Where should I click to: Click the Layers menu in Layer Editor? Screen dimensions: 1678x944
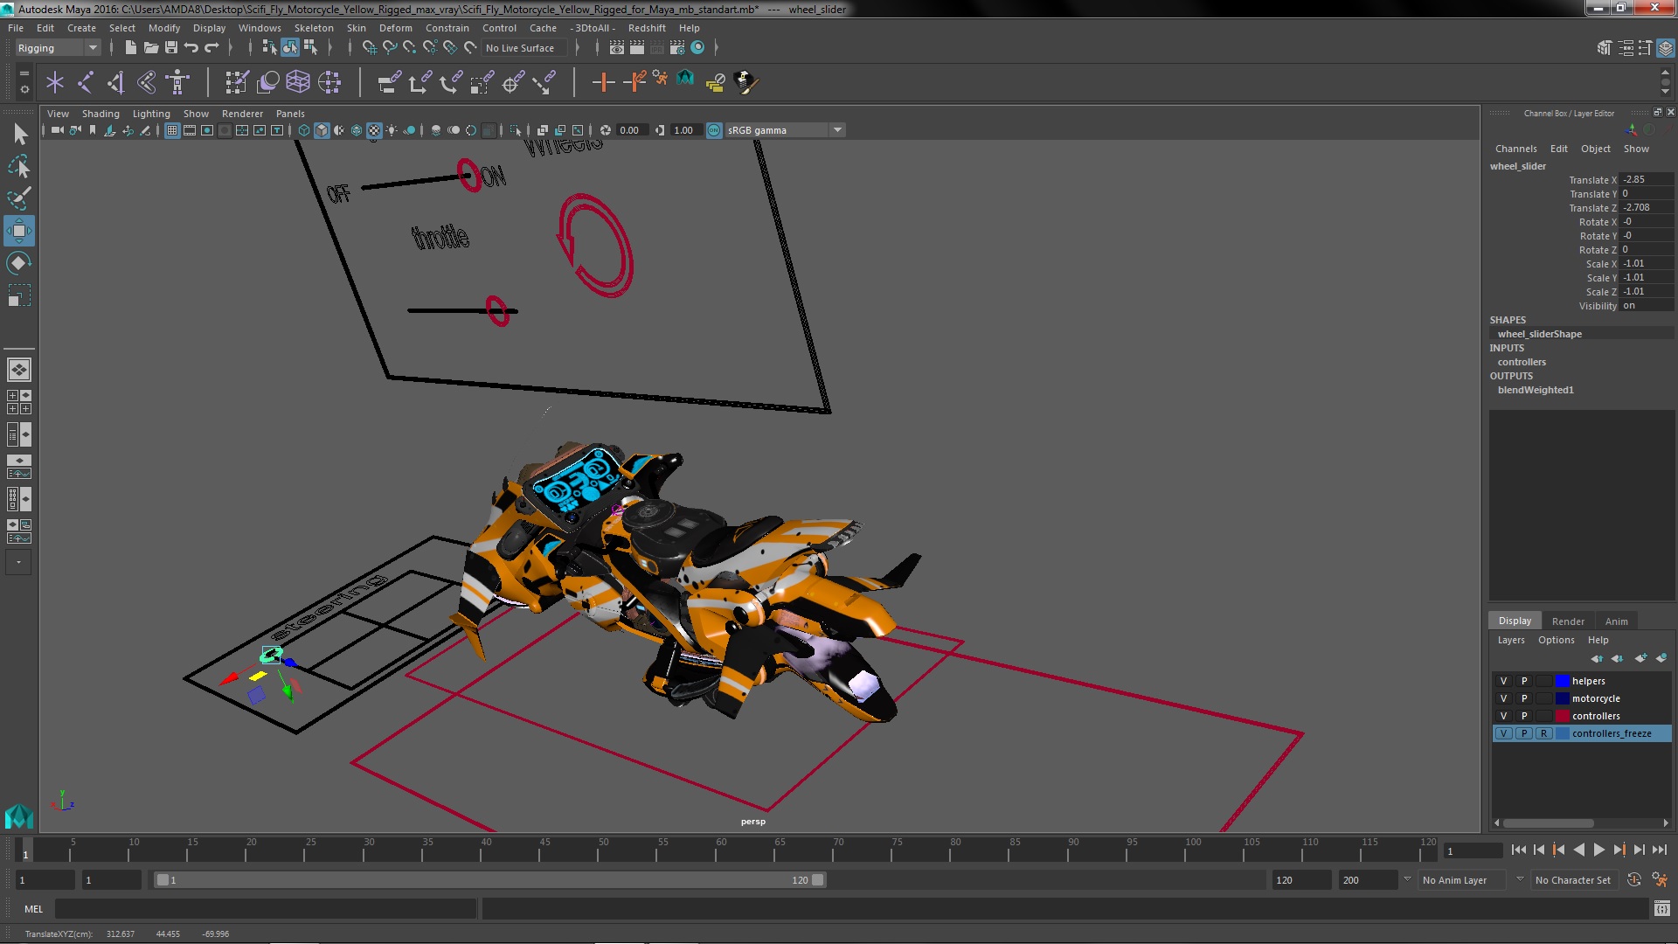[1511, 640]
